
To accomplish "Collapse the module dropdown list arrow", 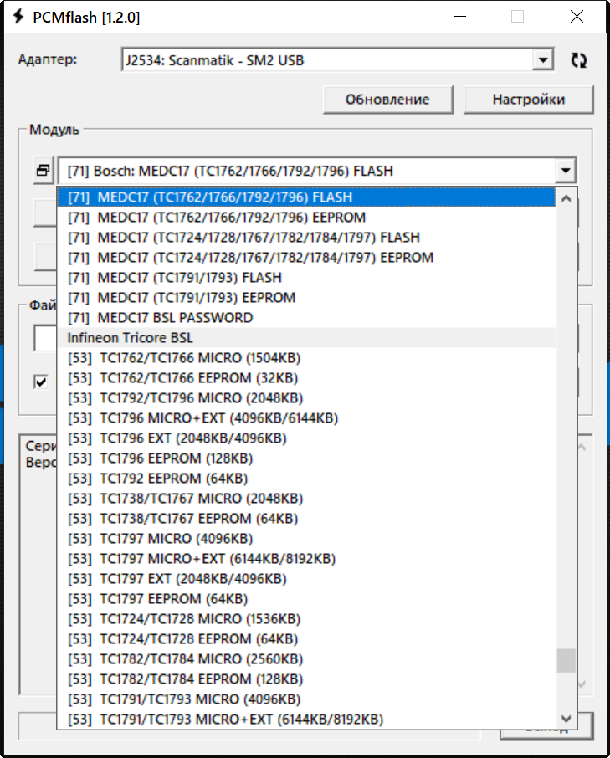I will [x=566, y=171].
